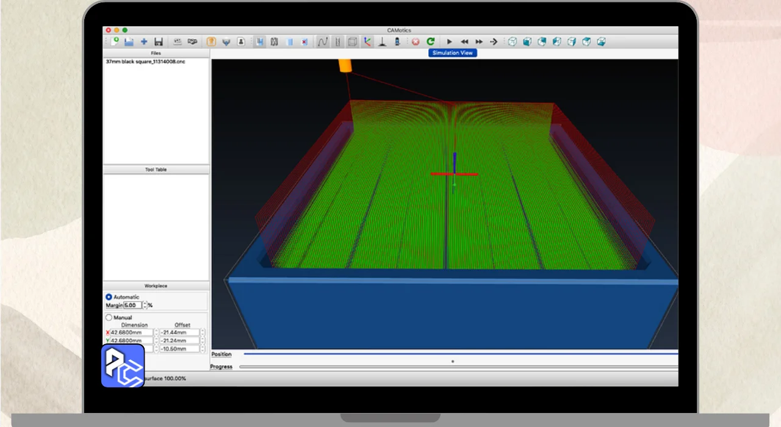Click the Y dimension stepper arrows
This screenshot has height=427, width=781.
[156, 340]
